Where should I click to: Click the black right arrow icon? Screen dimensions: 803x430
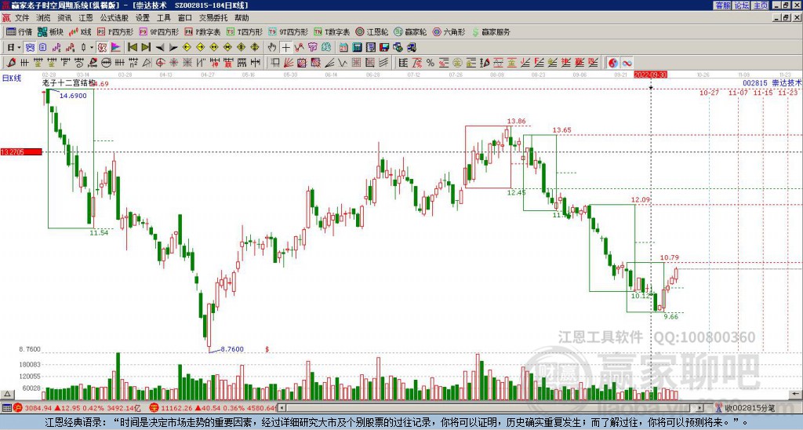tap(173, 47)
